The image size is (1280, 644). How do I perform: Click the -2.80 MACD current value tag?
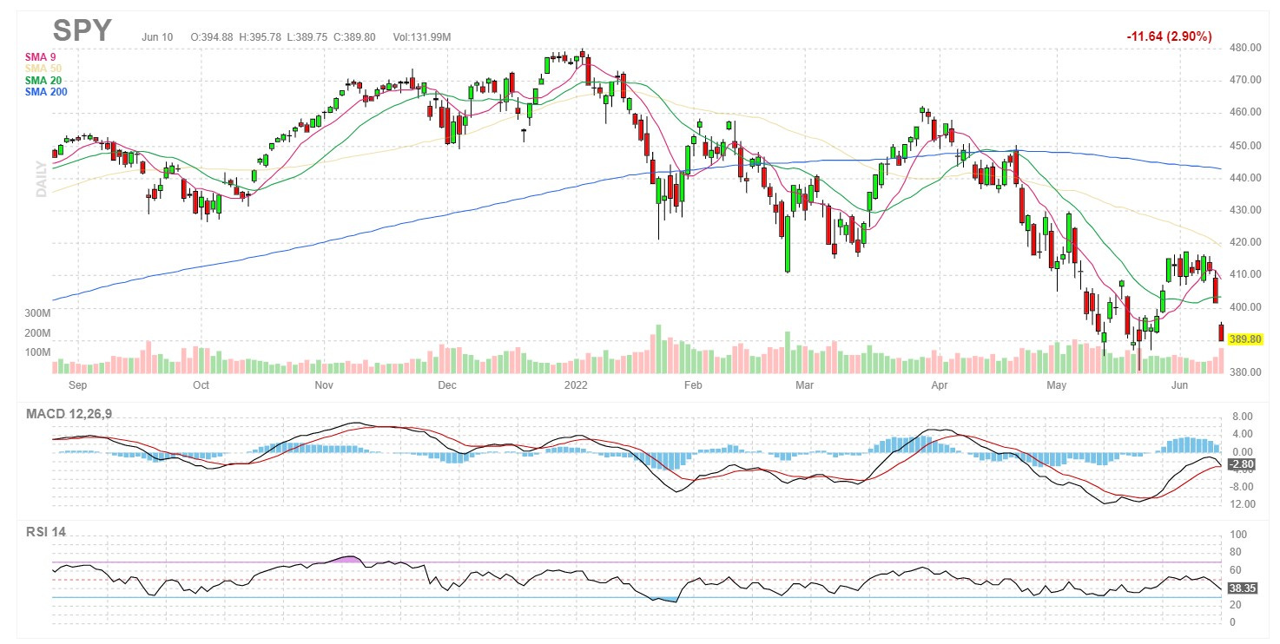[1244, 466]
